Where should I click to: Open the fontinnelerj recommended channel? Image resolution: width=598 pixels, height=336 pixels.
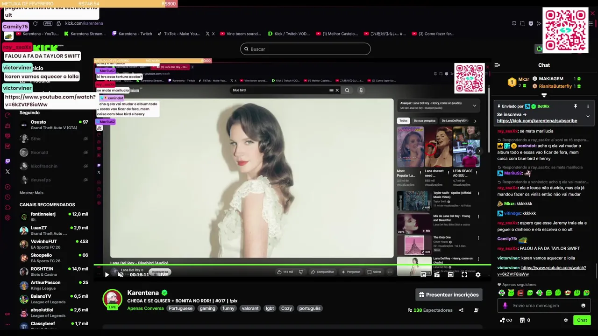[x=54, y=217]
